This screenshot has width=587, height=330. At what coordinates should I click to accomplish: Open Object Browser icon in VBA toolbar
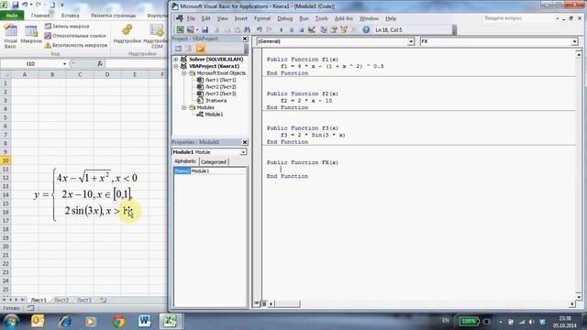tap(344, 29)
